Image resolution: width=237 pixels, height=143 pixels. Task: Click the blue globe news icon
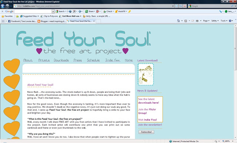click(70, 11)
